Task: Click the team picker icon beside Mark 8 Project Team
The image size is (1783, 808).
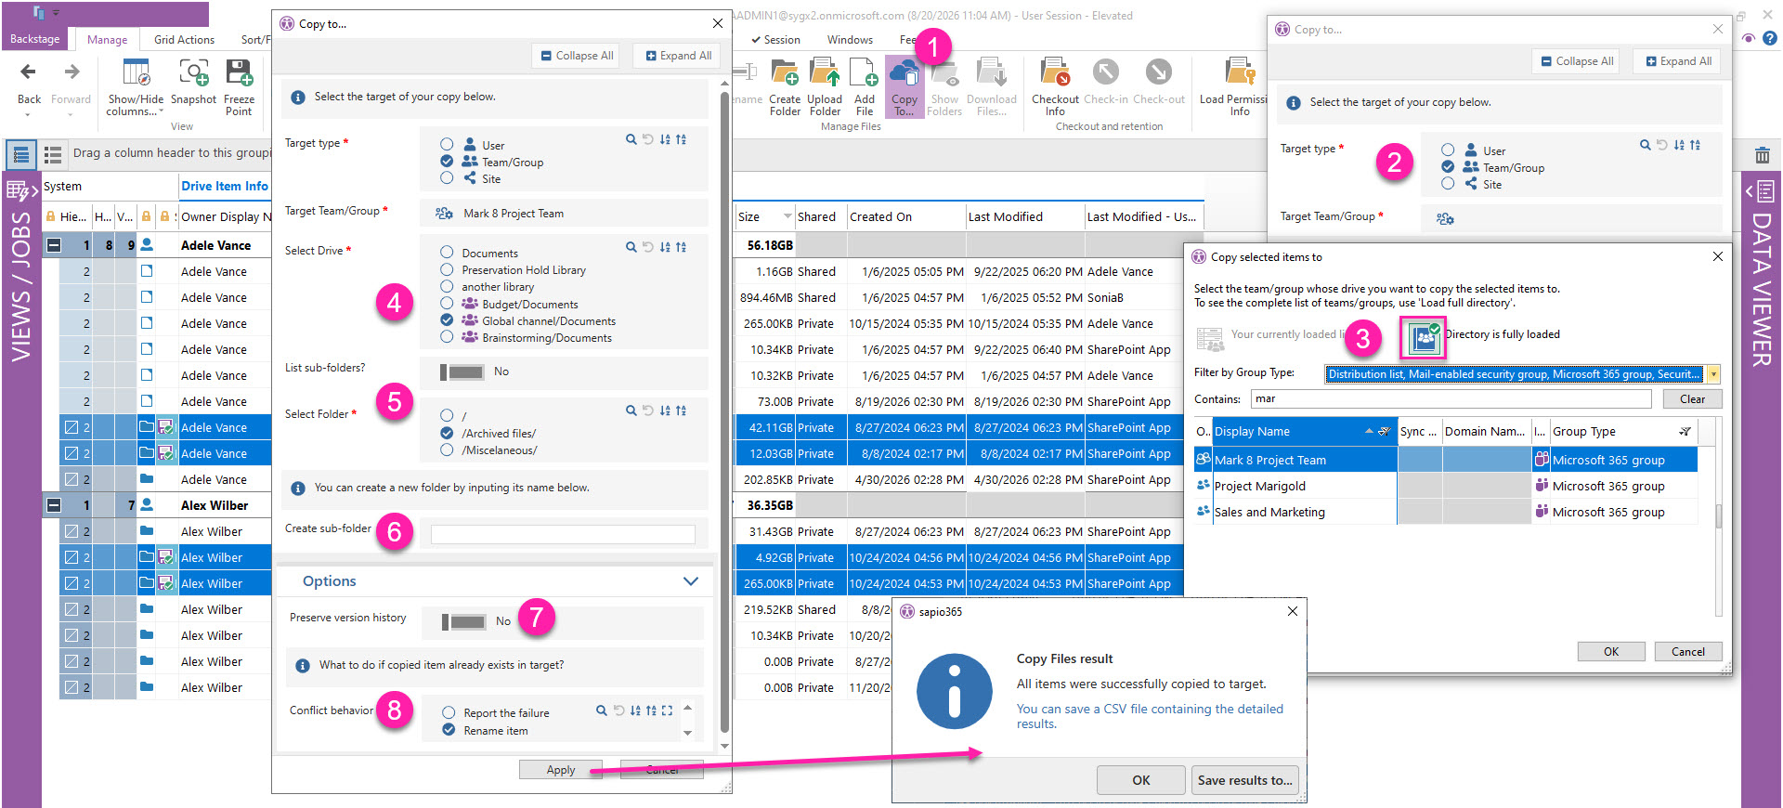Action: pos(445,214)
